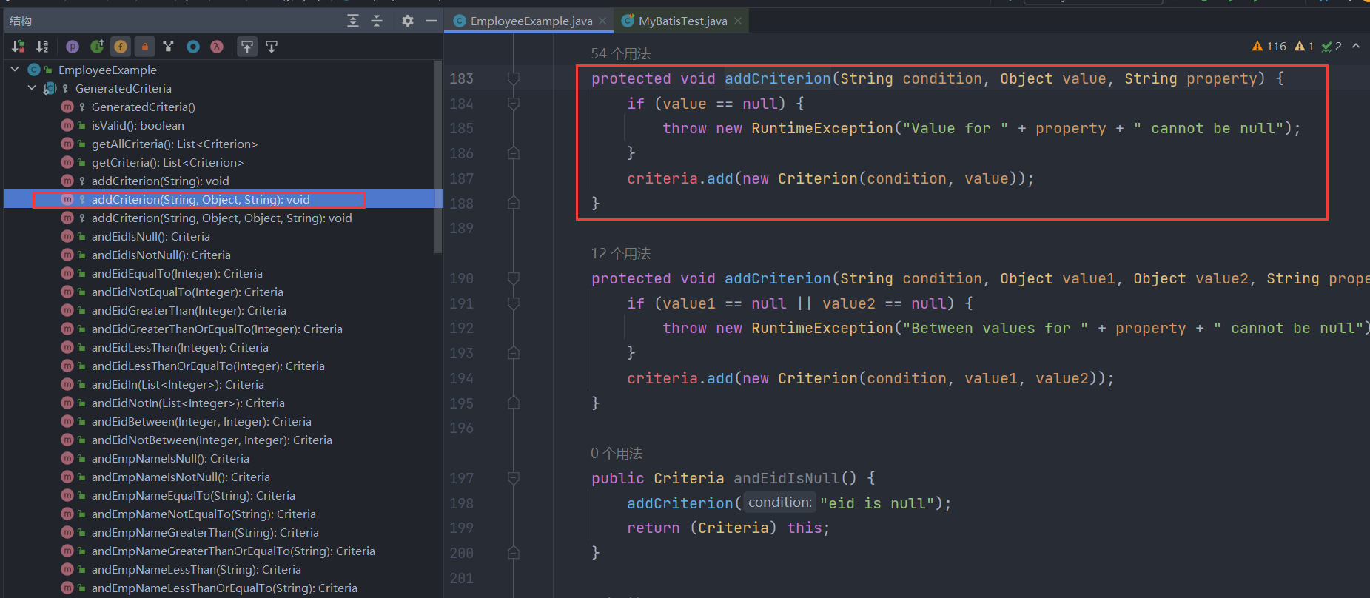The height and width of the screenshot is (598, 1370).
Task: Toggle show non-public members lock filter
Action: (145, 47)
